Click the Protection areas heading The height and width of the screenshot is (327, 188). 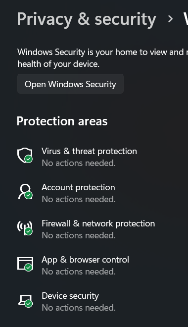click(62, 121)
